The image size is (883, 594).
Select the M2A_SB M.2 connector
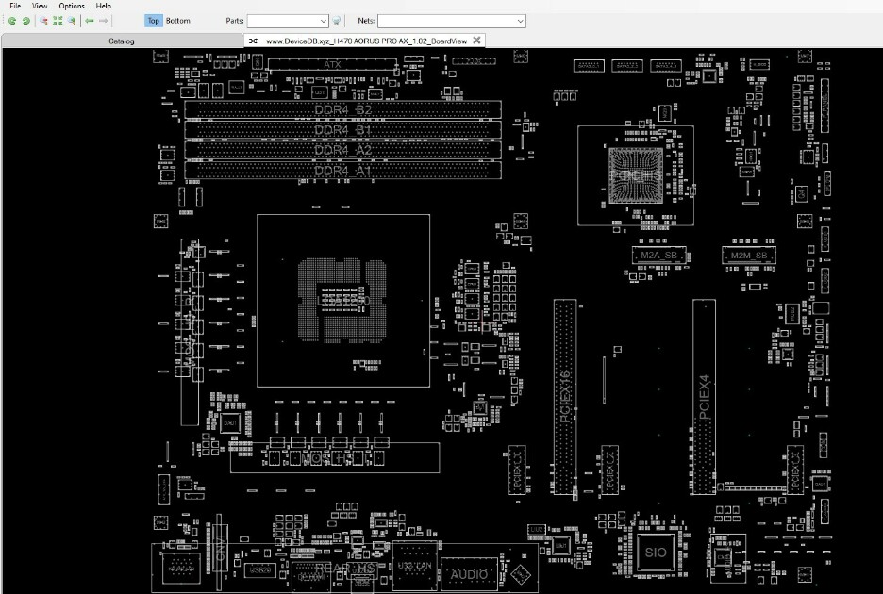click(x=658, y=256)
